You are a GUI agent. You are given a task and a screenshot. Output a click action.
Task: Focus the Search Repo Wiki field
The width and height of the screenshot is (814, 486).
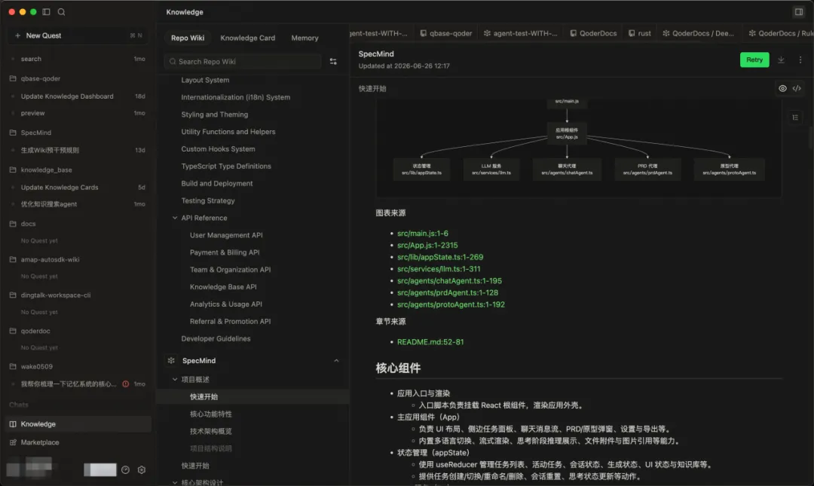tap(243, 61)
